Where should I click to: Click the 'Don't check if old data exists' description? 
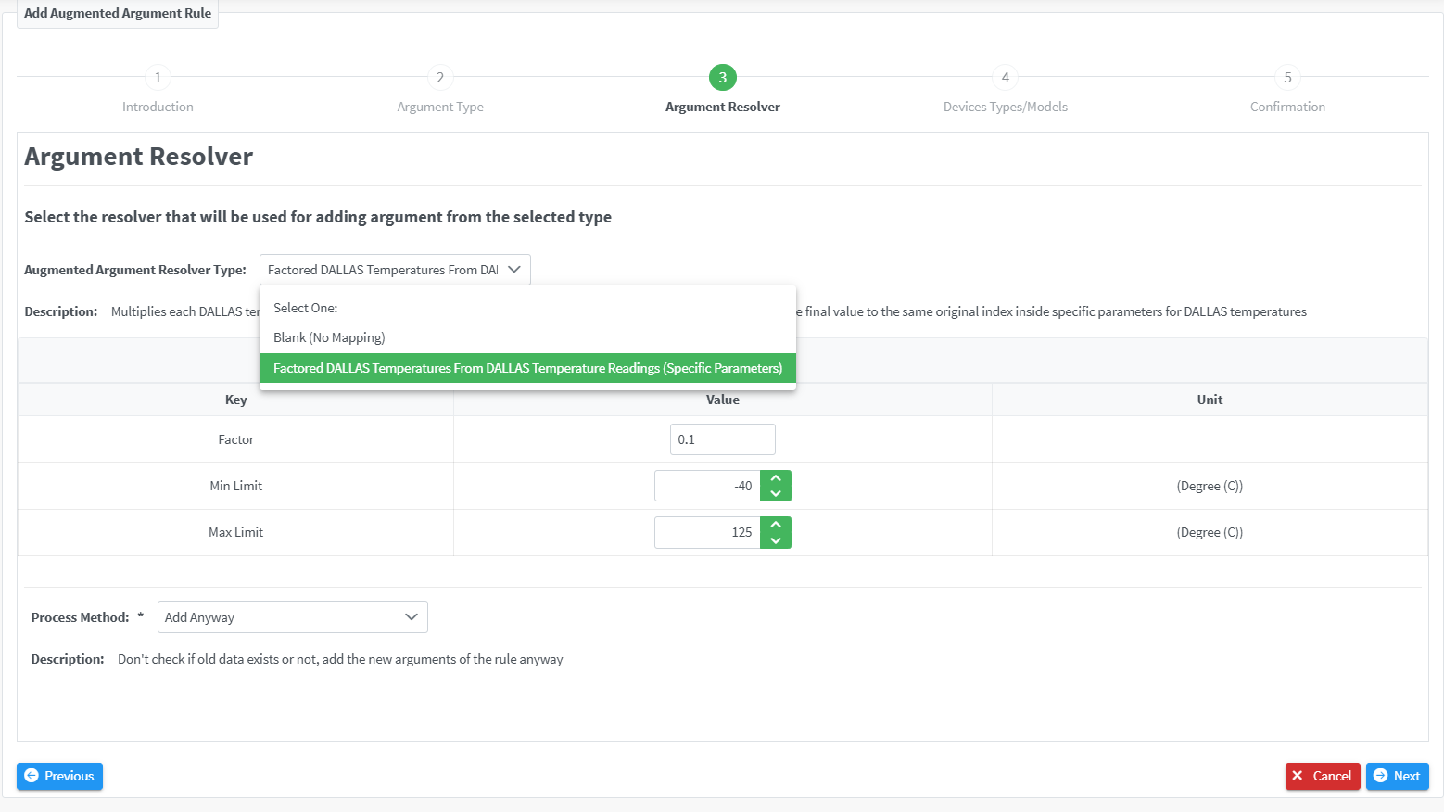340,659
